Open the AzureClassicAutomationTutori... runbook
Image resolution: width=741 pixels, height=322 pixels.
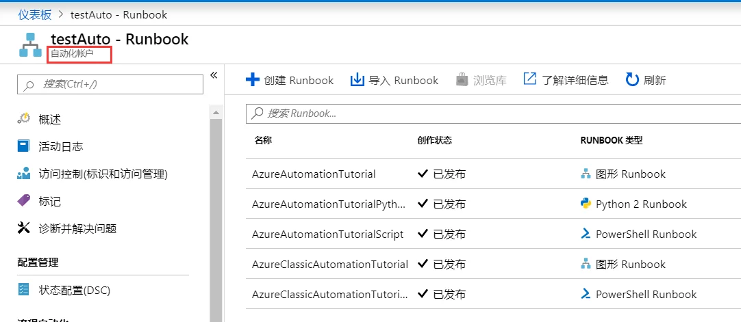coord(329,295)
